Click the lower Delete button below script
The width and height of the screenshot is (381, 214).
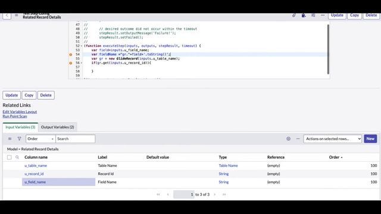click(46, 95)
